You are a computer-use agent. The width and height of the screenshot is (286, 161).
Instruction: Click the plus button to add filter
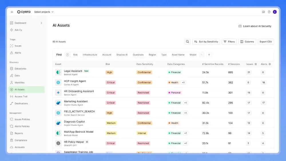[x=209, y=55]
